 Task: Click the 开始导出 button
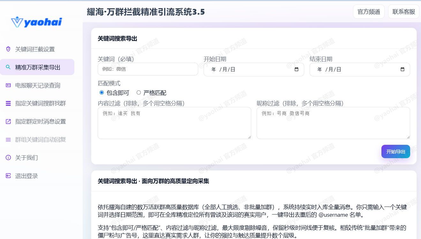click(395, 151)
